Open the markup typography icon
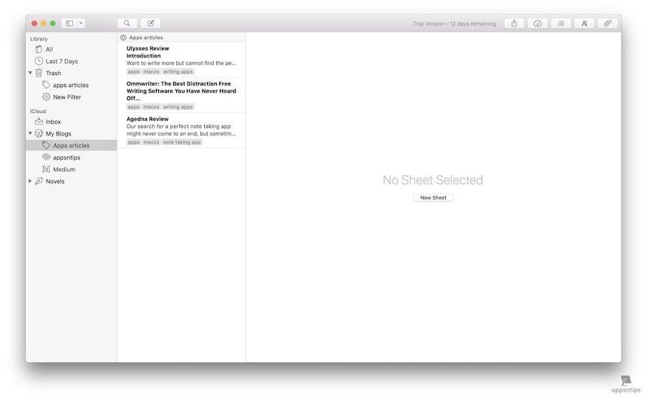Screen dimensions: 647x399 tap(584, 23)
